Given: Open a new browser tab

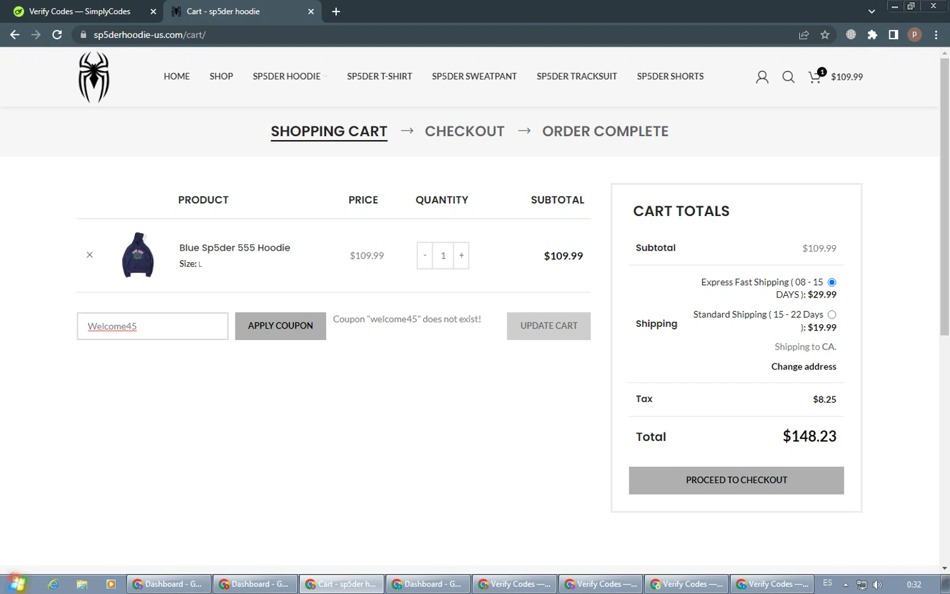Looking at the screenshot, I should click(336, 11).
